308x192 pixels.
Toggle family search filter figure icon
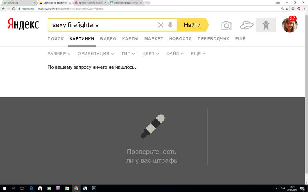[266, 25]
